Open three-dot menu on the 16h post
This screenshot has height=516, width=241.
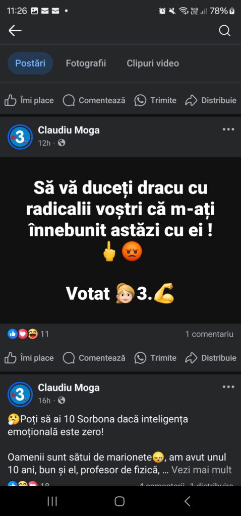tap(228, 387)
